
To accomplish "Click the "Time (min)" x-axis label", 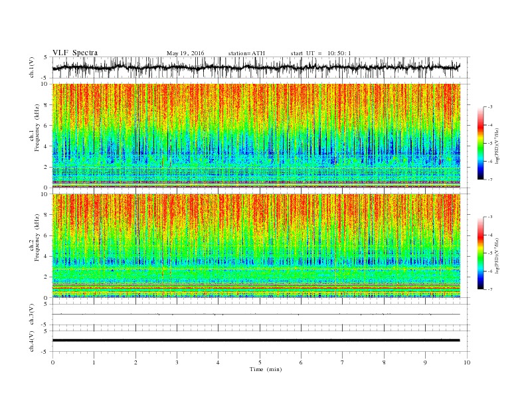I will 266,369.
